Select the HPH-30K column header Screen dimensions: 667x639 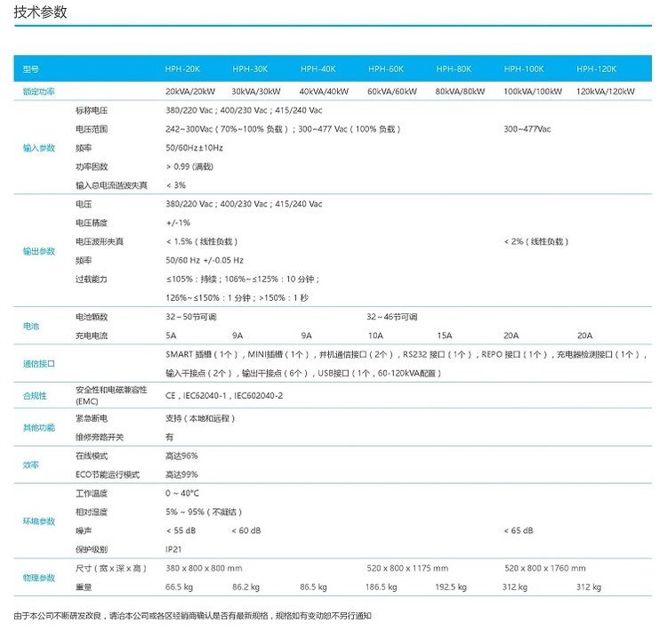point(250,69)
